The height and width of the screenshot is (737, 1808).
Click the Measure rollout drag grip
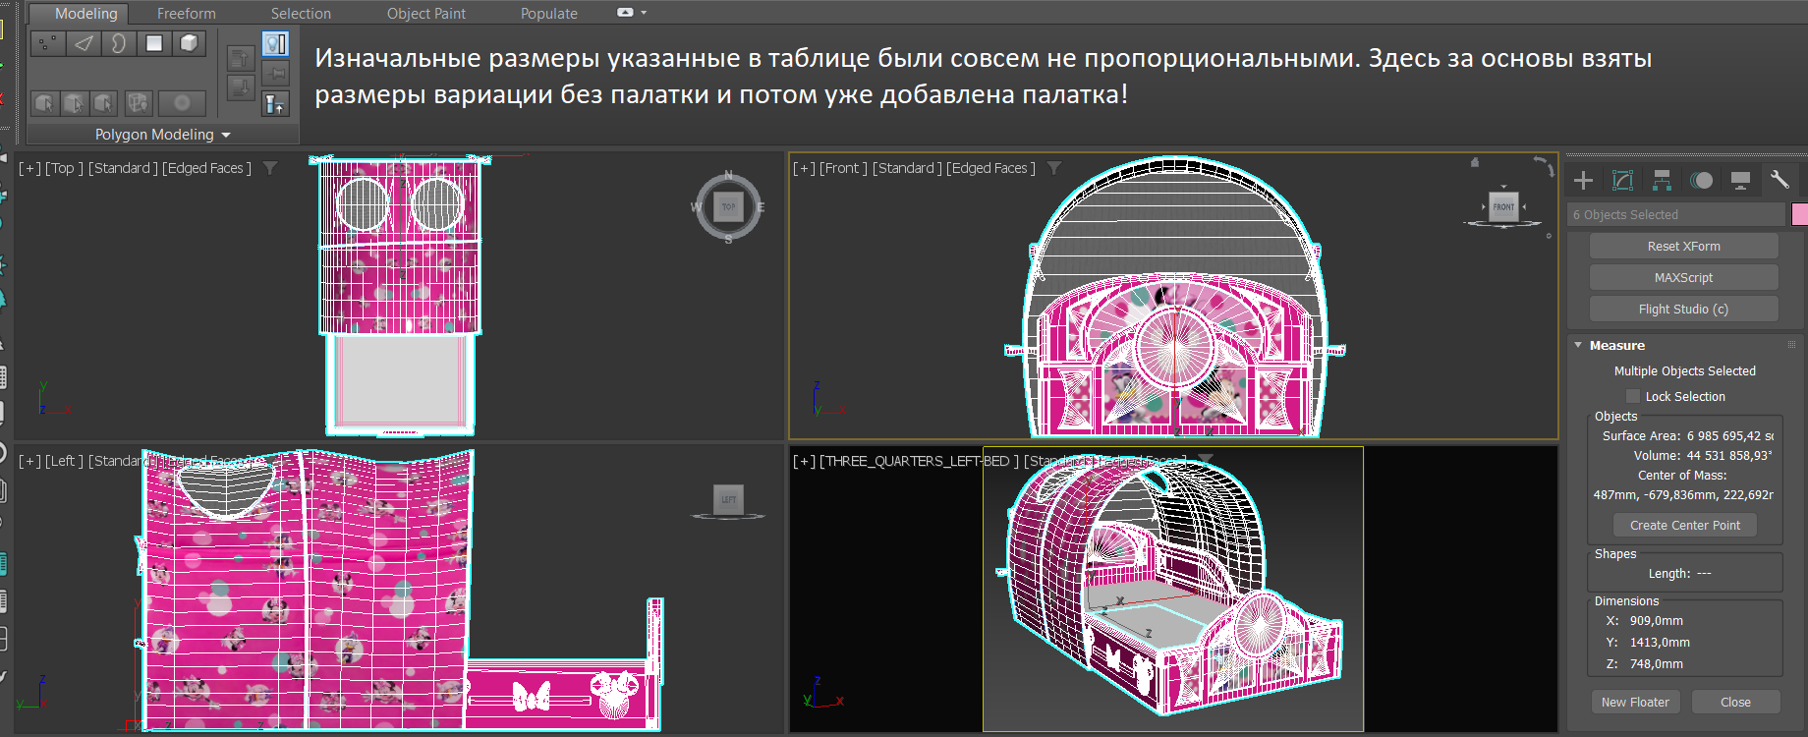pos(1791,345)
